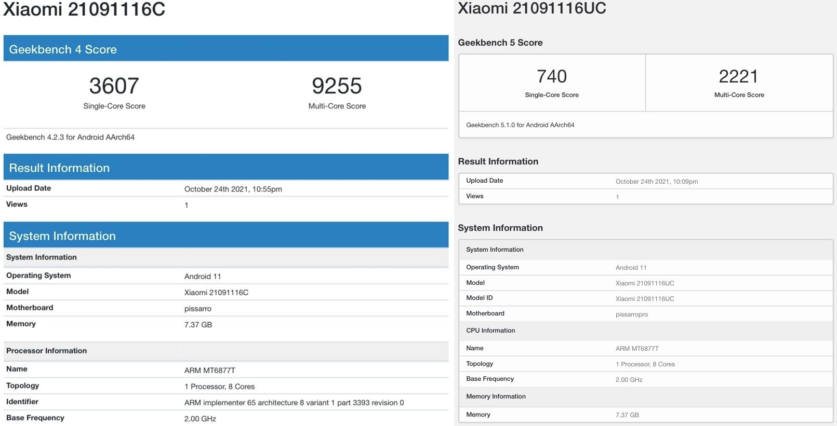Click the CPU Information subheader
Screen dimensions: 837x426
pos(490,331)
